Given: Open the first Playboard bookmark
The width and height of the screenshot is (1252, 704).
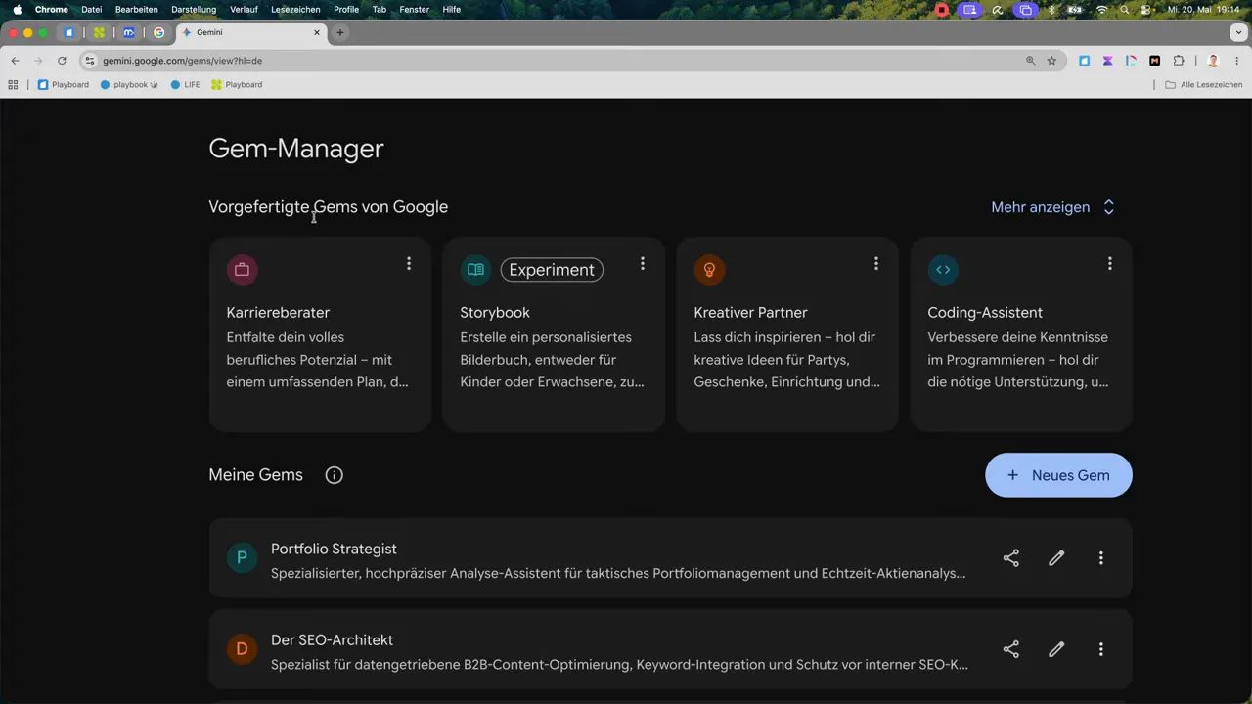Looking at the screenshot, I should tap(63, 85).
